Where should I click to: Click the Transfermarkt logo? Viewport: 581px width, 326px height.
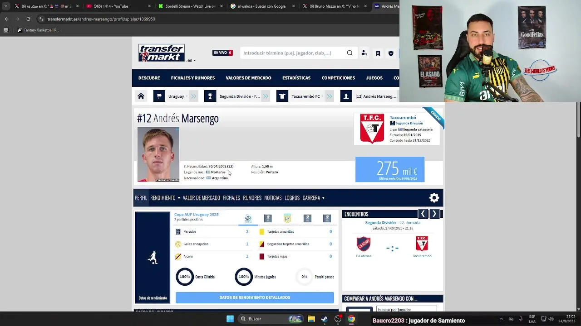point(162,53)
